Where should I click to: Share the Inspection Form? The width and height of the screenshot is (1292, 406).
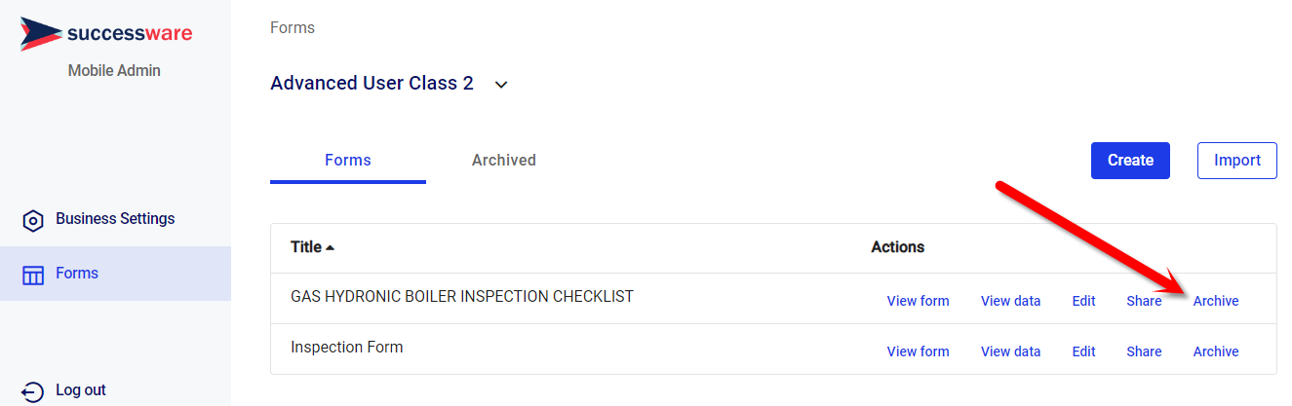pyautogui.click(x=1144, y=351)
